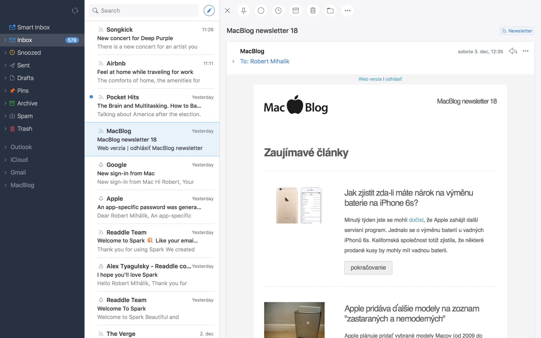The width and height of the screenshot is (541, 338).
Task: Move email to folder icon
Action: [x=330, y=11]
